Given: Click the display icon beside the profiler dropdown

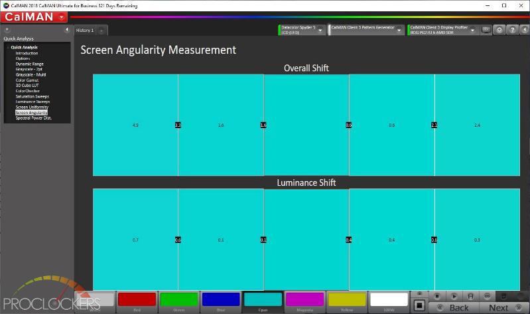Looking at the screenshot, I should pos(486,30).
